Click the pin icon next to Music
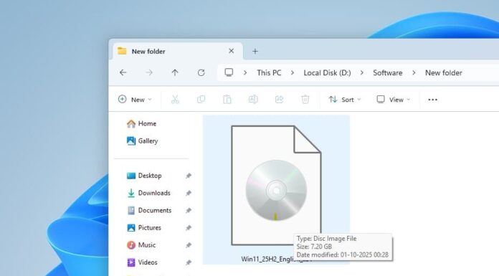The image size is (499, 276). coord(189,245)
